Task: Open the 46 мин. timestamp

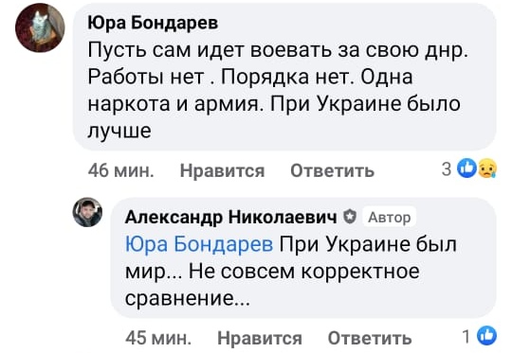Action: pos(120,170)
